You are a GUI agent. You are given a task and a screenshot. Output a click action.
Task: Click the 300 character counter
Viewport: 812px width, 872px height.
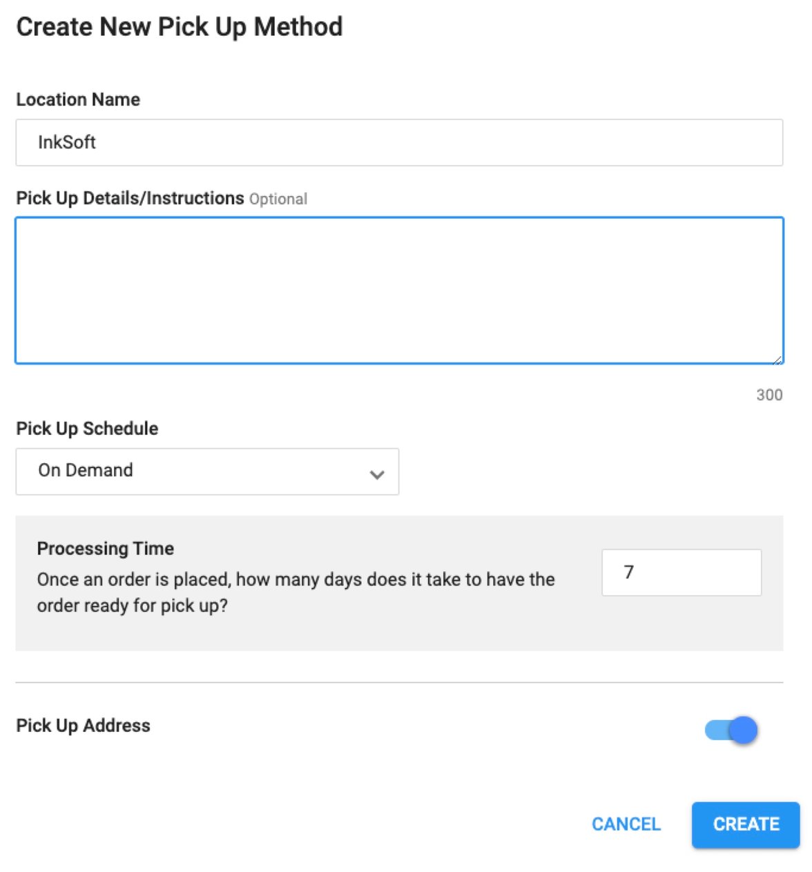click(x=769, y=395)
